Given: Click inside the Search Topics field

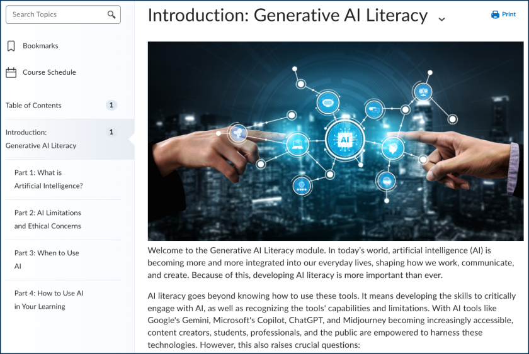Looking at the screenshot, I should point(57,14).
